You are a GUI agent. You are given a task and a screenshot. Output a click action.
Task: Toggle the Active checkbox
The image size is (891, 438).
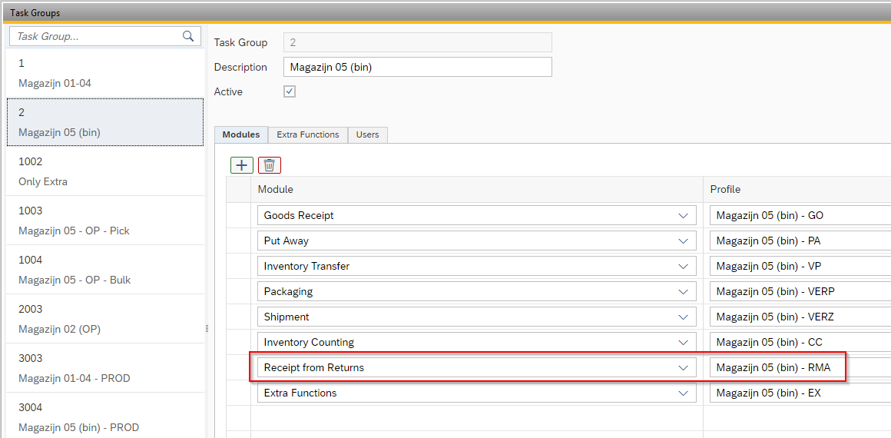(290, 91)
